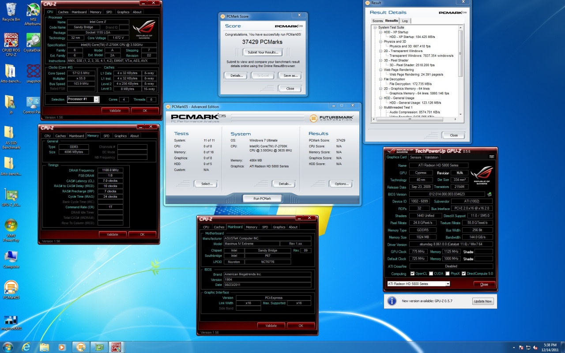Click the Windows Media Player taskbar icon
The height and width of the screenshot is (353, 565).
tap(62, 347)
